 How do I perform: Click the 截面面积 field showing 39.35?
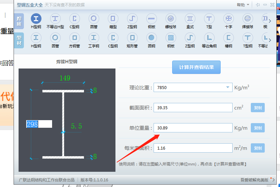(x=193, y=108)
